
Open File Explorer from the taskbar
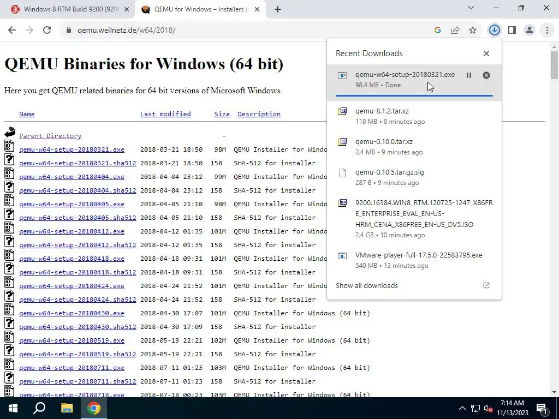pos(67,408)
